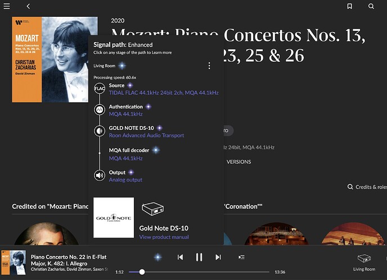387x280 pixels.
Task: Open the concert hall circular thumbnail
Action: (x=277, y=234)
